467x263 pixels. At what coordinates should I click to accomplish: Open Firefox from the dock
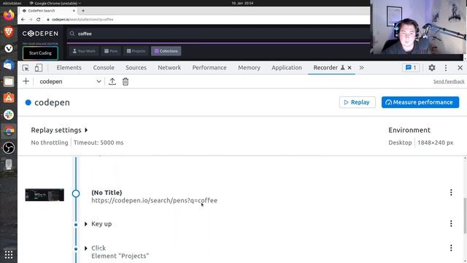(9, 15)
